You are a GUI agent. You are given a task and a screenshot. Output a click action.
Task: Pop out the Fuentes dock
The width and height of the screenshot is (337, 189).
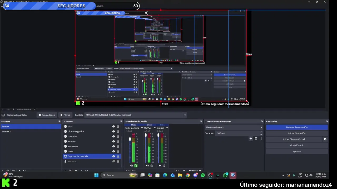tap(121, 122)
